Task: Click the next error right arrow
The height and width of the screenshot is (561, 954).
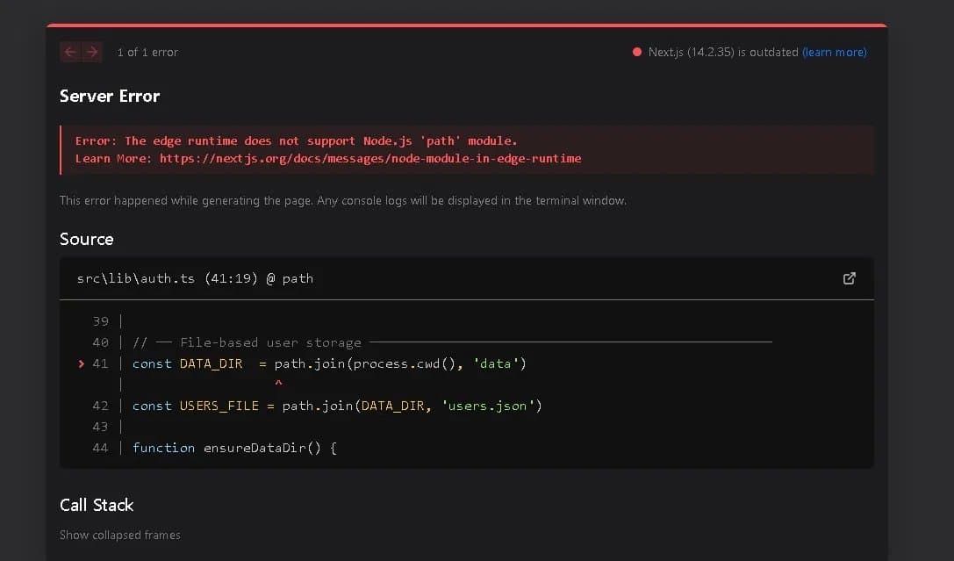Action: (x=92, y=53)
